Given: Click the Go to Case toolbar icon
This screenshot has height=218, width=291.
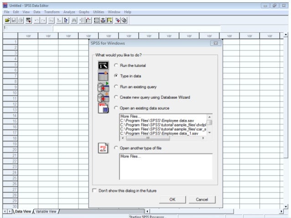Looking at the screenshot, I should coord(59,20).
